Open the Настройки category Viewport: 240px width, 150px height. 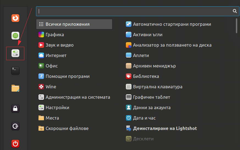coord(74,107)
